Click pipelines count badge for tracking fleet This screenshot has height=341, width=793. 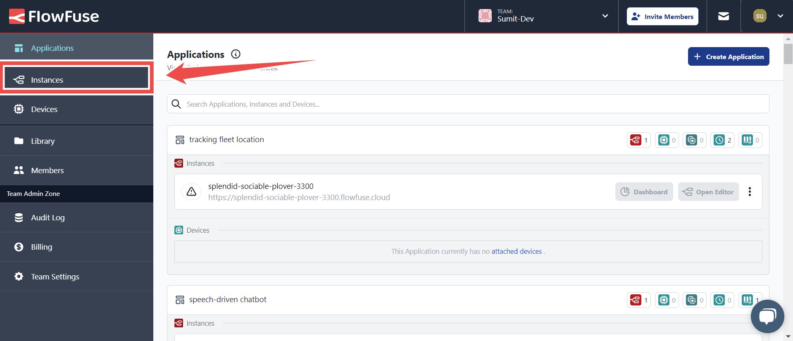tap(750, 140)
